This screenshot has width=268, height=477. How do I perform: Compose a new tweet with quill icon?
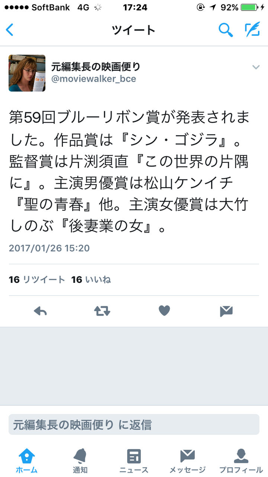pos(252,30)
